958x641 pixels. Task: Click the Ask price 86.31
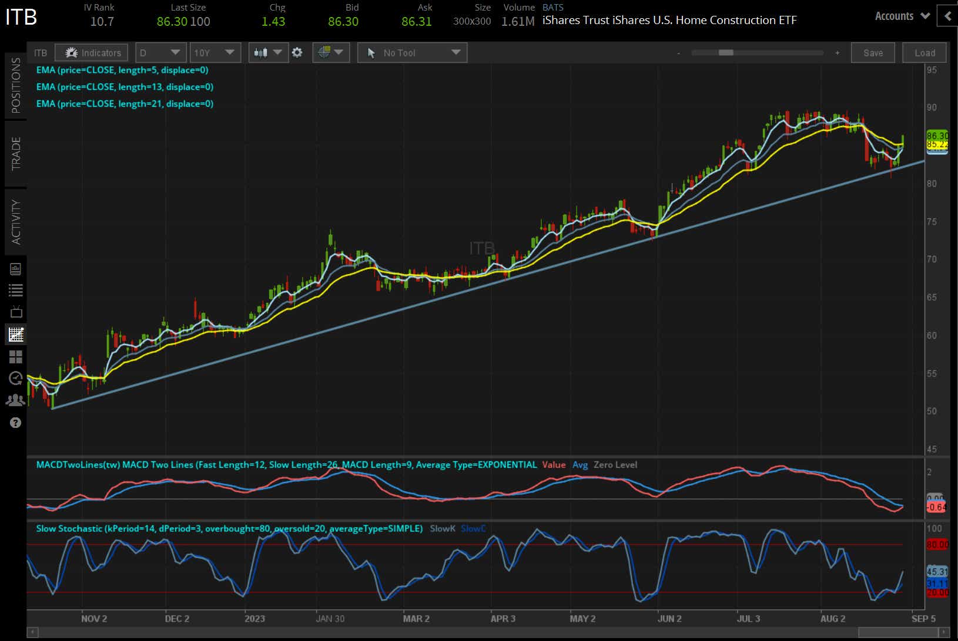pyautogui.click(x=417, y=22)
